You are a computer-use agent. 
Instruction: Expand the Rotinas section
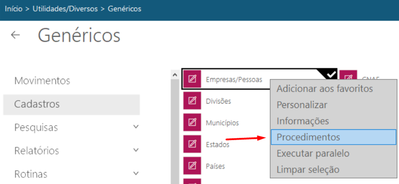click(135, 174)
